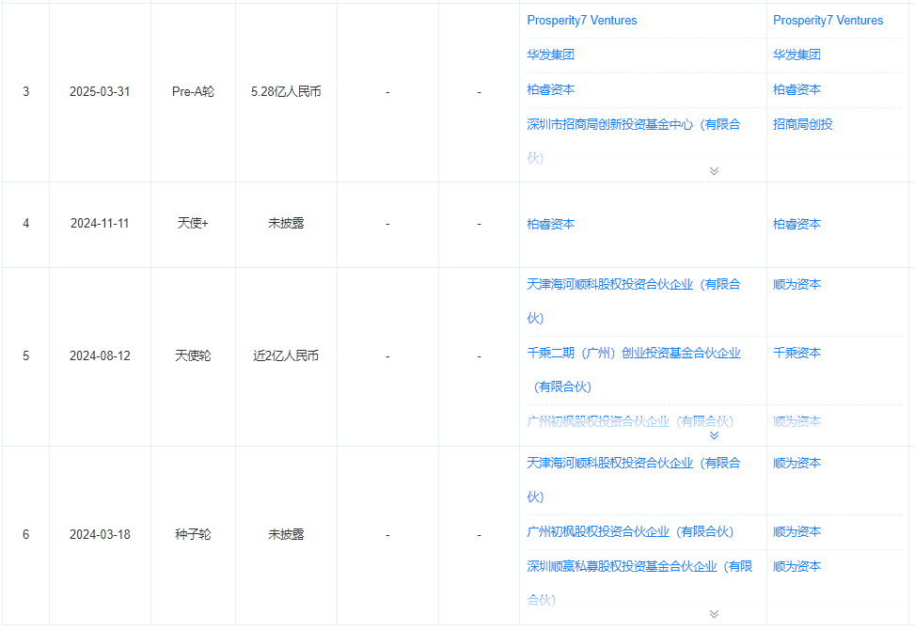Open the 千乘资本 investor page

click(x=797, y=353)
